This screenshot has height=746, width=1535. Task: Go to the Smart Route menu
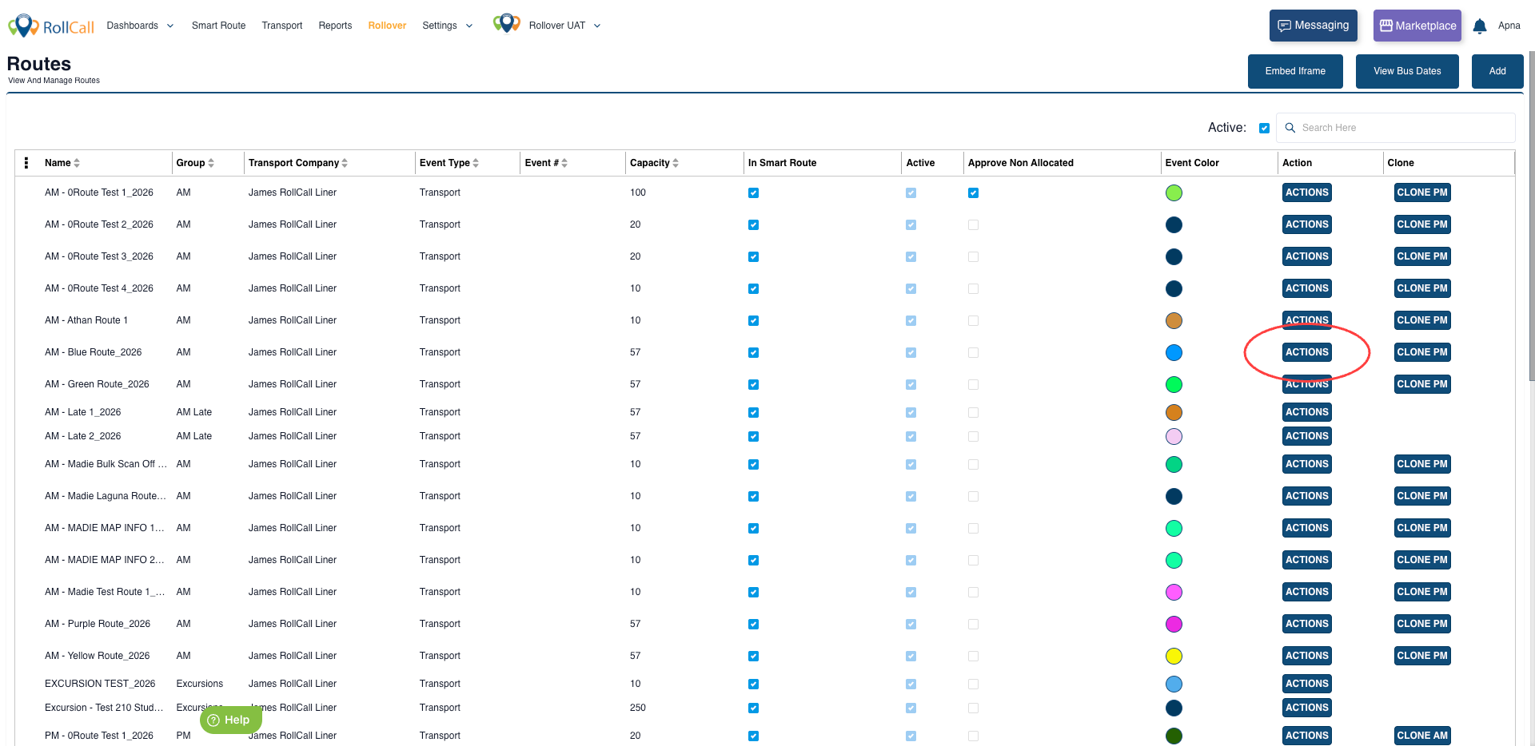tap(218, 26)
